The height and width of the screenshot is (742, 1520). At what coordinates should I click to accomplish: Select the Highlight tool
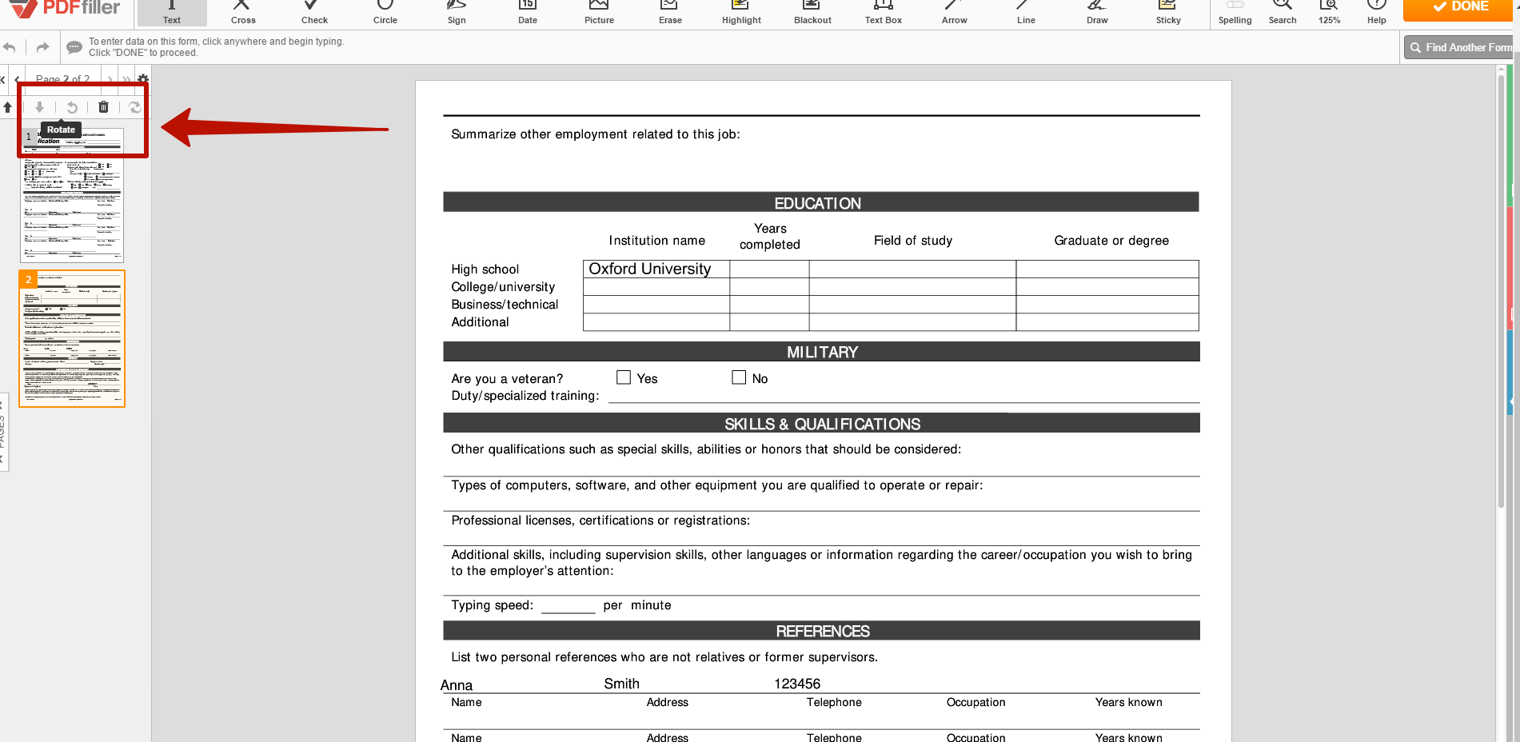[x=741, y=13]
